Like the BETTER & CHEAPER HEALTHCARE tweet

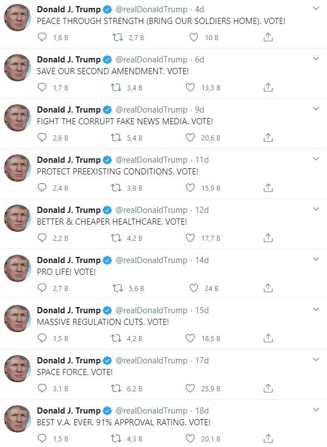191,238
